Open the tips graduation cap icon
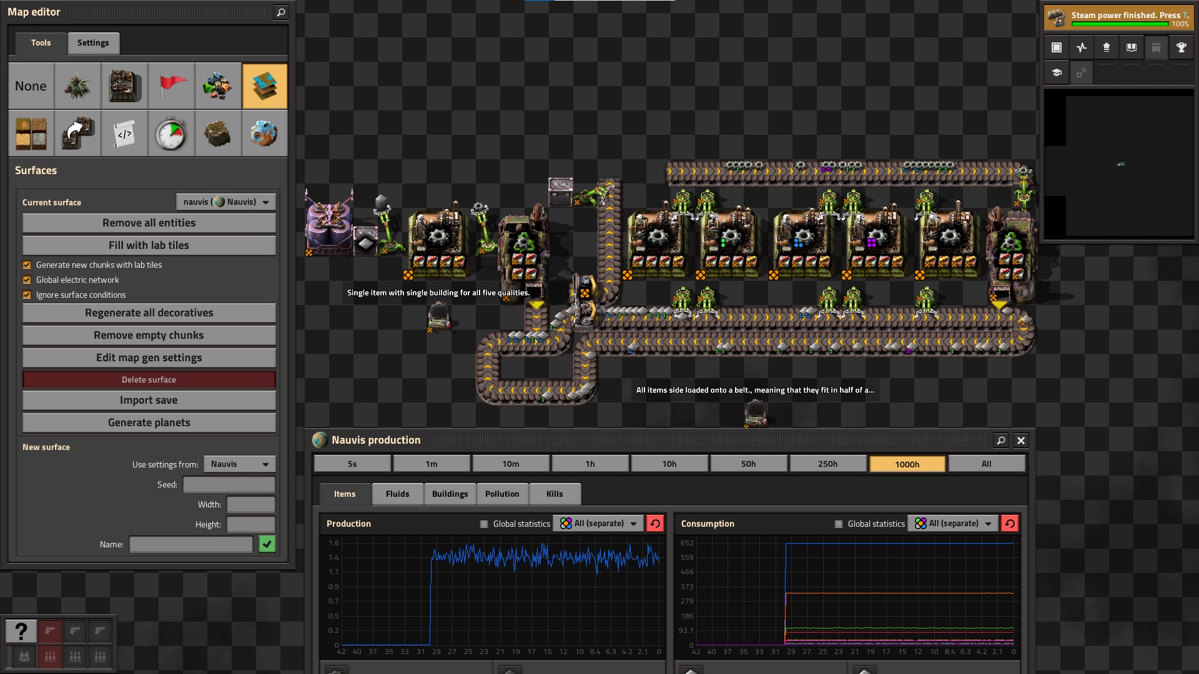The width and height of the screenshot is (1199, 674). point(1057,72)
